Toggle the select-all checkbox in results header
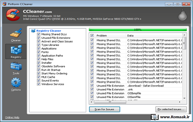The height and width of the screenshot is (122, 193). [x=92, y=35]
